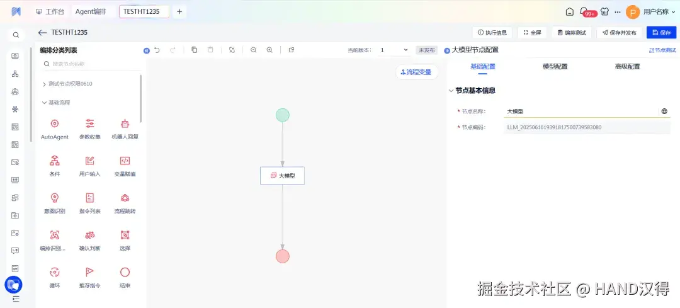Switch to the 模型配置 tab
The height and width of the screenshot is (308, 680).
(555, 67)
